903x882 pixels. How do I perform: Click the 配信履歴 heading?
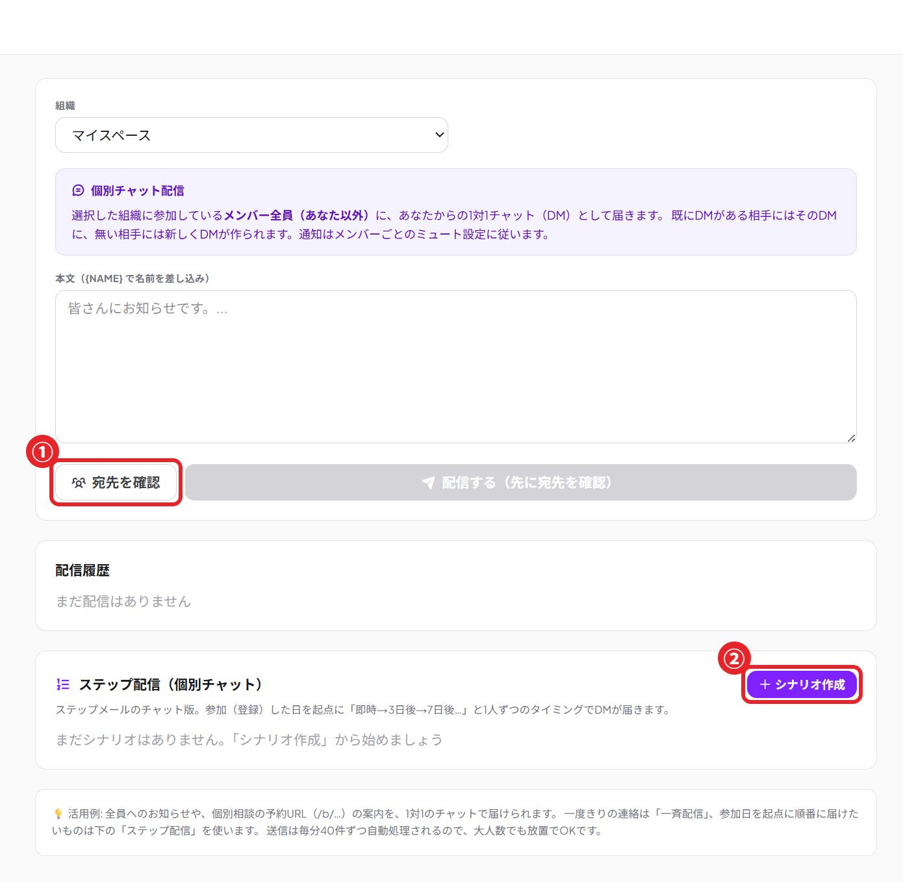pyautogui.click(x=83, y=570)
